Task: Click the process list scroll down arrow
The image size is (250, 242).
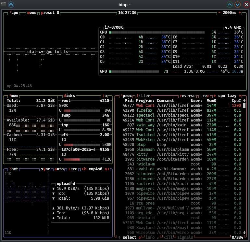Action: point(244,233)
